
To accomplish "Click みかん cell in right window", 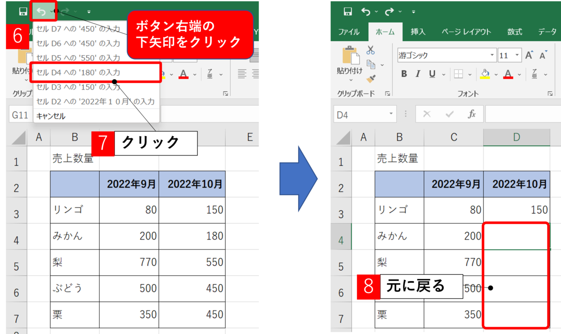I will [x=399, y=236].
